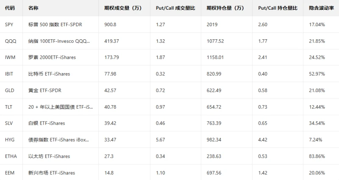Click SPY open interest value 2019

[x=212, y=25]
